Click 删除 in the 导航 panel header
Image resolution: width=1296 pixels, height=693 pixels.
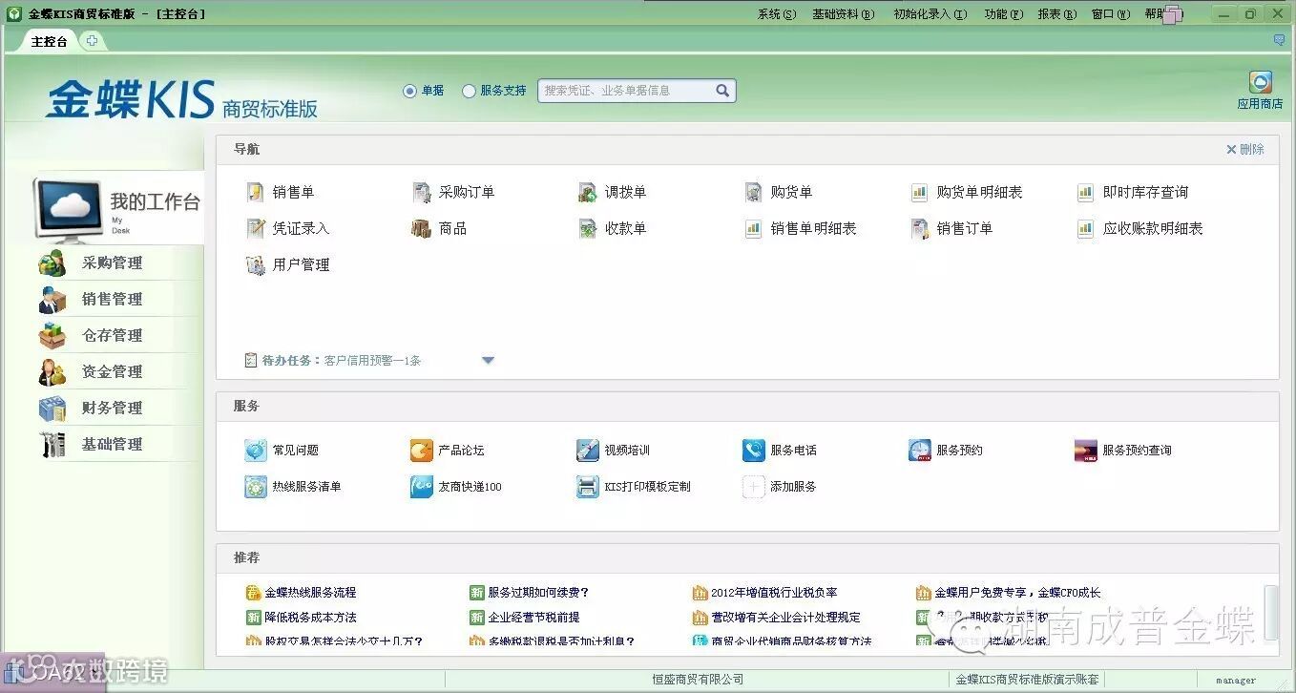coord(1245,149)
